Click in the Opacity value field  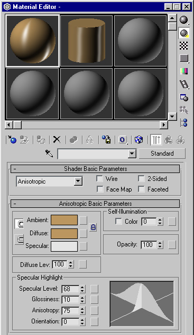pyautogui.click(x=149, y=245)
